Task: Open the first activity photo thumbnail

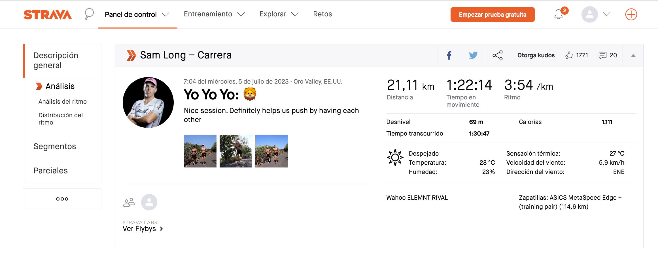Action: pos(200,151)
